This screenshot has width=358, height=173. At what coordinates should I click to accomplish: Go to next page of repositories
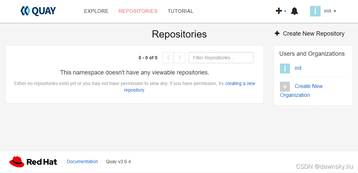pos(179,58)
